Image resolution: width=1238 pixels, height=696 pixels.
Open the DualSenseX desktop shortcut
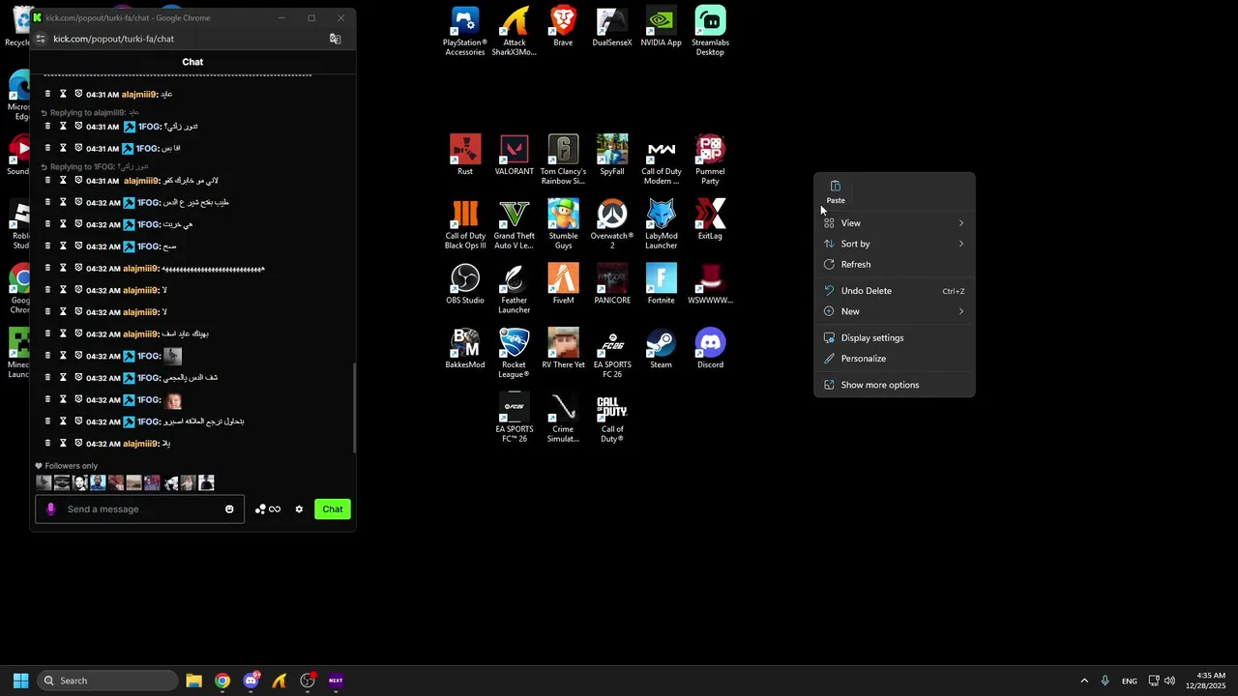[612, 27]
